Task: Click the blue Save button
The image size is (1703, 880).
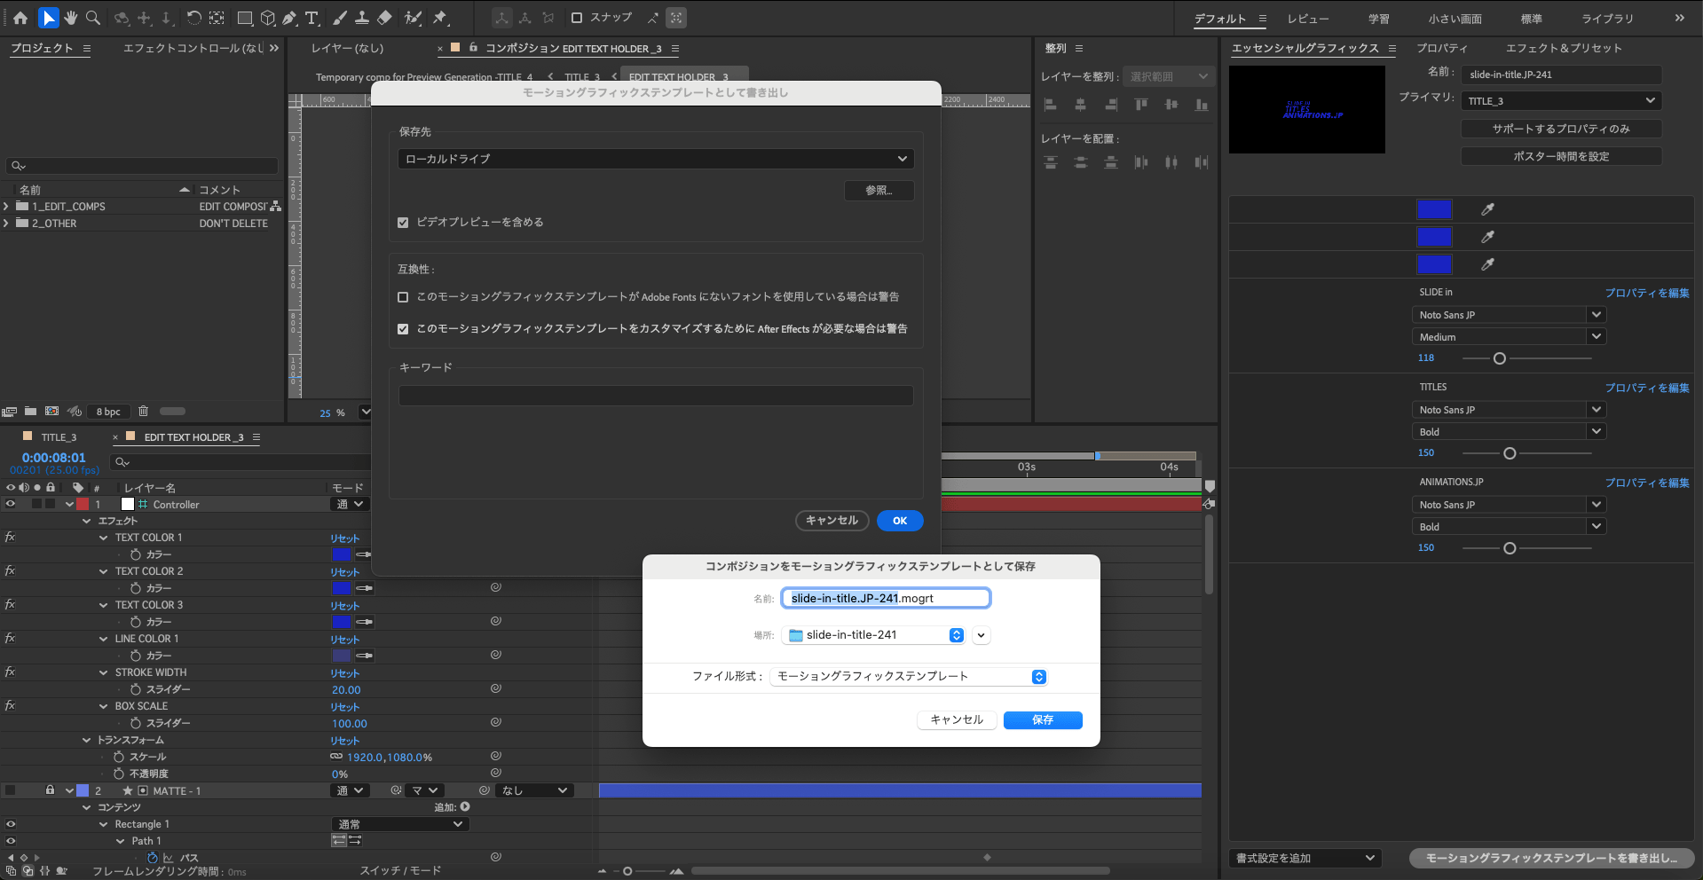Action: (1042, 720)
